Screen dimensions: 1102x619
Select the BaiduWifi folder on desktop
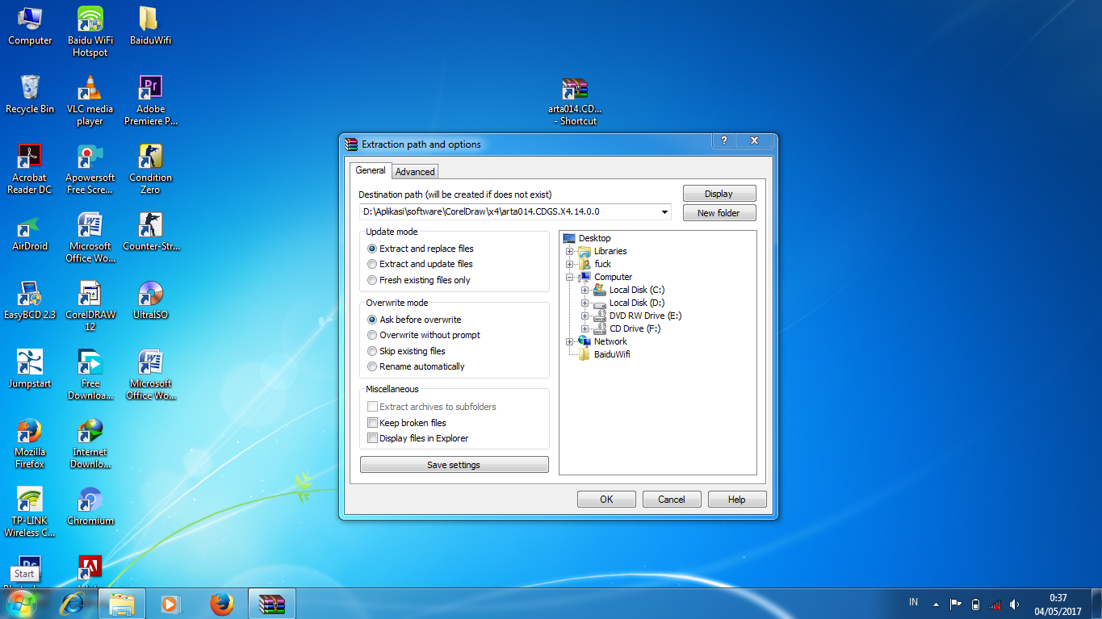[x=150, y=26]
